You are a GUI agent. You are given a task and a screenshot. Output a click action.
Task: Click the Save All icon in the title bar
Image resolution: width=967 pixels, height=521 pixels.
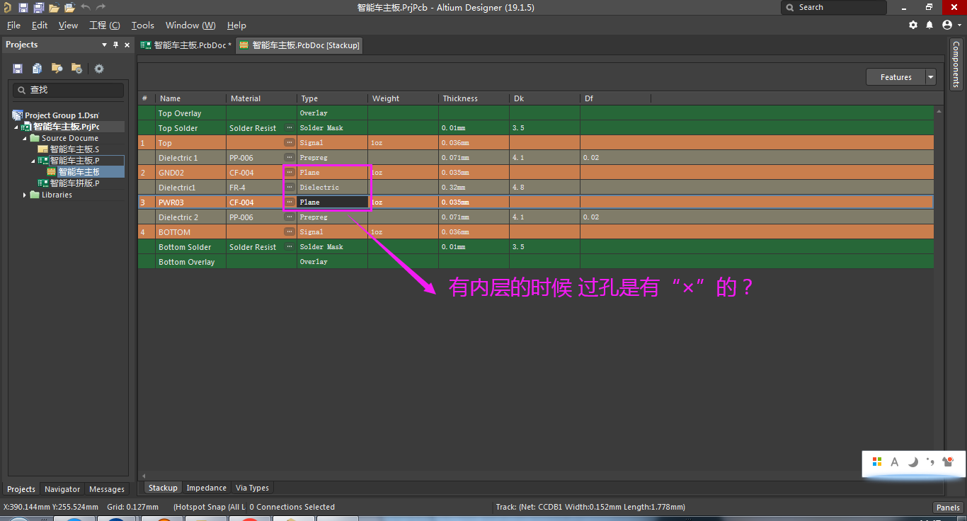(x=39, y=8)
